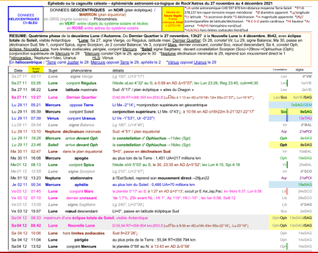
Task: Open the underlined Neptune link in résumé
Action: click(x=168, y=54)
